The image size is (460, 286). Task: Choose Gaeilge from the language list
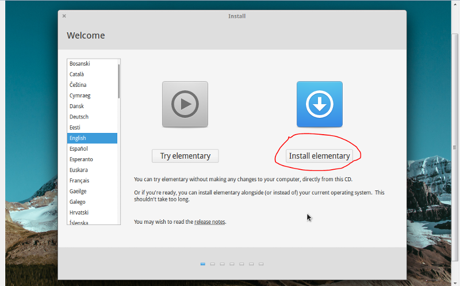point(92,191)
